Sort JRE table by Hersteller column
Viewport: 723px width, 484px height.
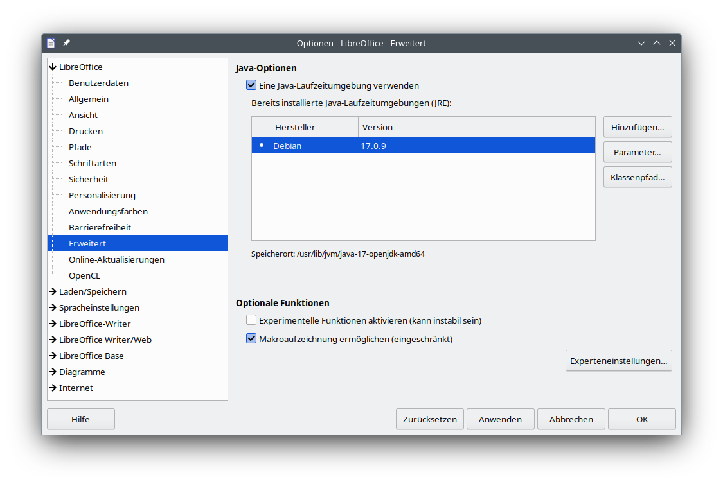pos(314,127)
